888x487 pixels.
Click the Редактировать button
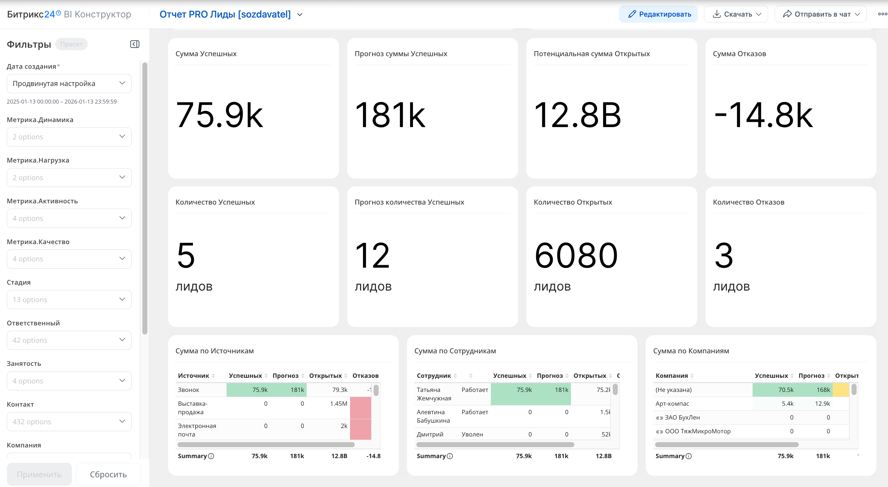tap(658, 14)
